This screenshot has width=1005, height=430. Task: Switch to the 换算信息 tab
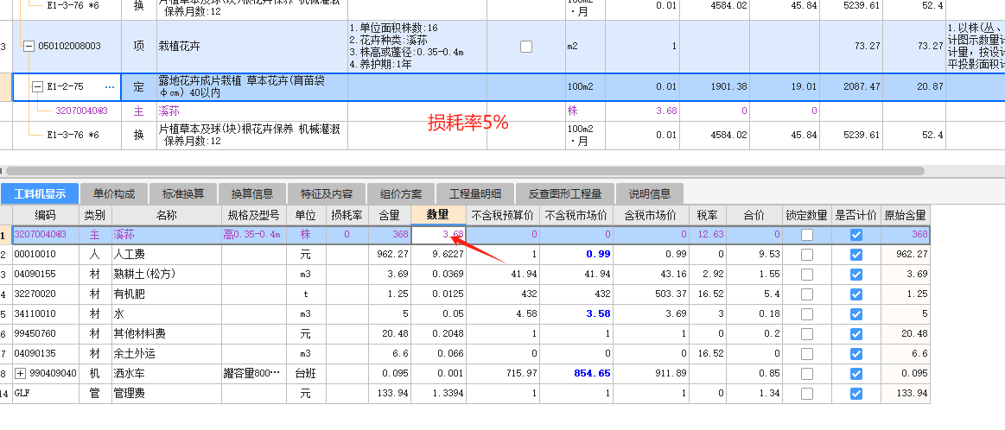tap(251, 193)
